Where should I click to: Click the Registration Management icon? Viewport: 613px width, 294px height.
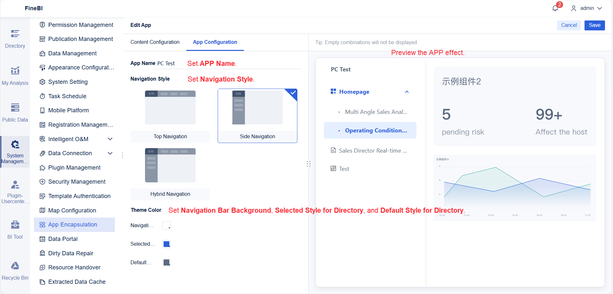tap(42, 125)
